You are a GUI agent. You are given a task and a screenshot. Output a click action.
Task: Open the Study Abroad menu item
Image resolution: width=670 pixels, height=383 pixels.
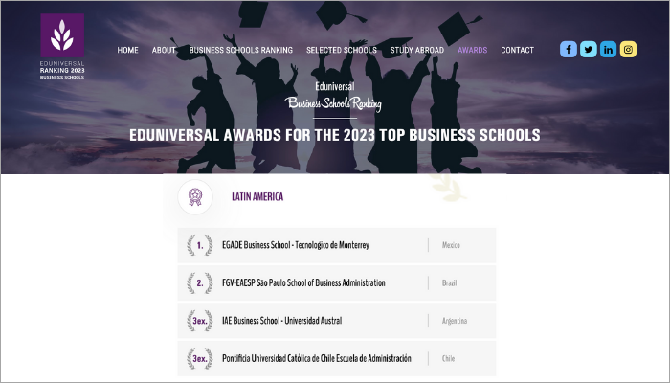click(417, 50)
